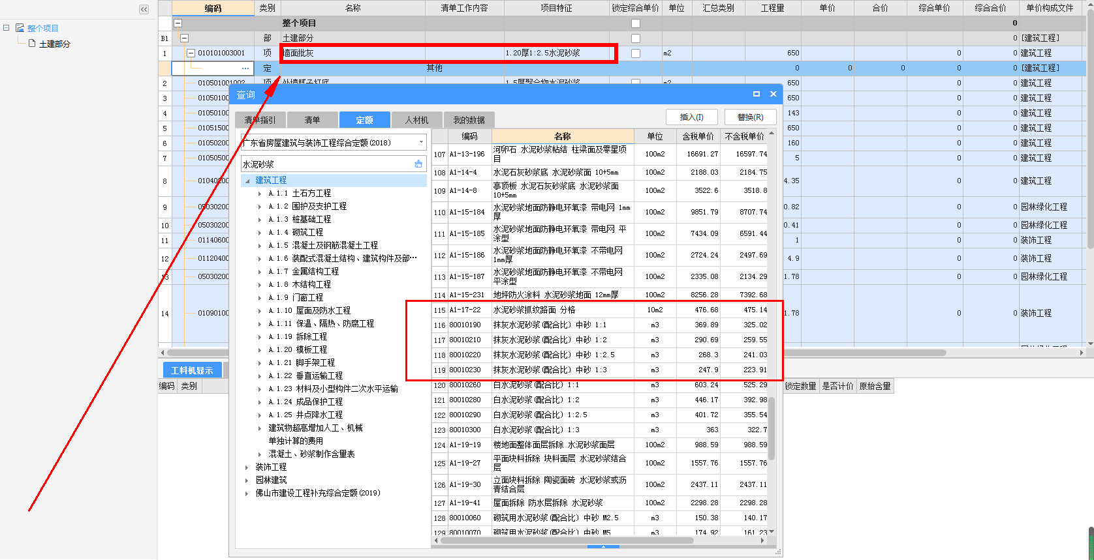Select A.1.5 混凝土及钢筋混凝土工程 tree item

[323, 246]
